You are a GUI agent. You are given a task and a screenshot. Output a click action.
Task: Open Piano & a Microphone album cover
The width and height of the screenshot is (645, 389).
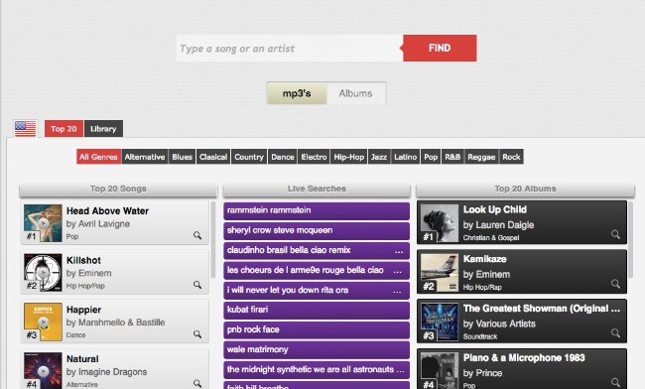pos(440,370)
